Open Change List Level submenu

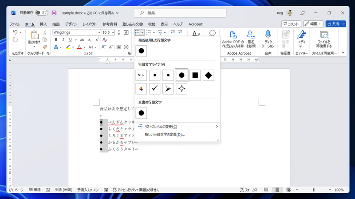click(x=177, y=127)
